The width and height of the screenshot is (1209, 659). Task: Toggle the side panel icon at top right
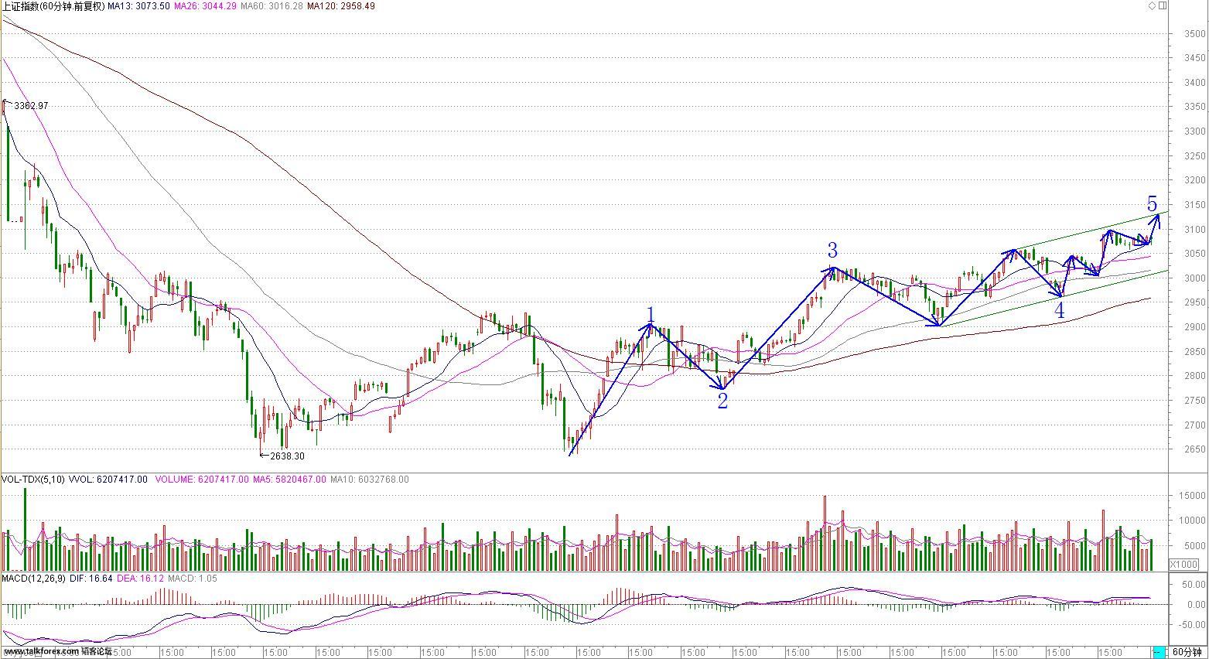click(x=1162, y=5)
